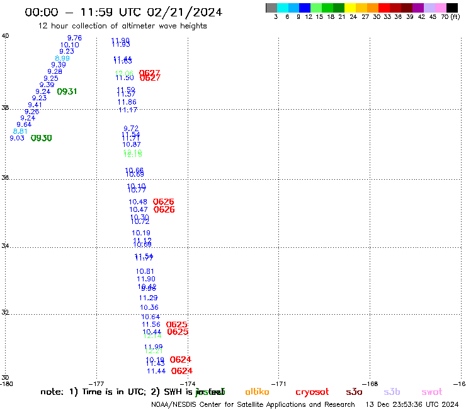Click the wave height value 10.48
Viewport: 466px width, 410px height.
point(138,202)
